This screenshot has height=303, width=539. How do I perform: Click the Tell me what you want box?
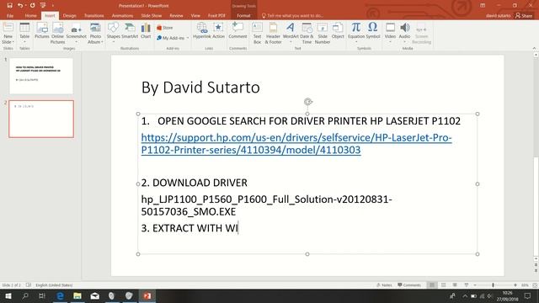292,16
